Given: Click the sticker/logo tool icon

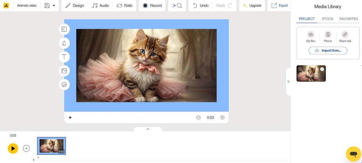Looking at the screenshot, I should (x=64, y=85).
